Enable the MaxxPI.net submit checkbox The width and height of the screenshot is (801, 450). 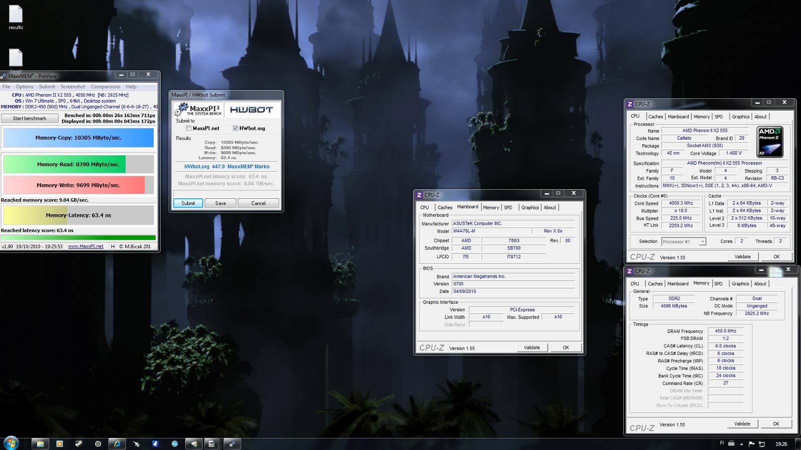(189, 128)
